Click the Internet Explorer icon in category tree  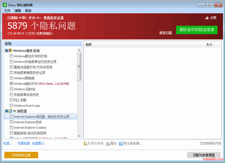(x=10, y=111)
